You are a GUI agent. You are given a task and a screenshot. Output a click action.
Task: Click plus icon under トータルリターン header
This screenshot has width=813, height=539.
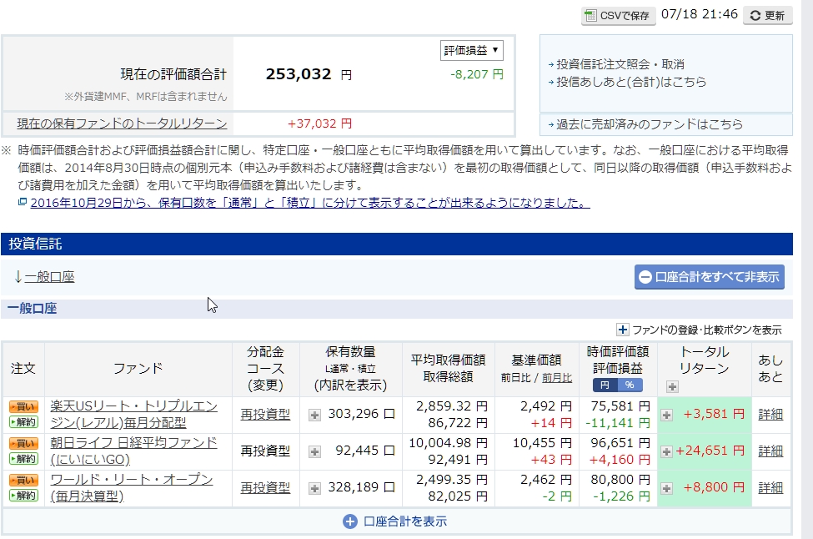[672, 386]
